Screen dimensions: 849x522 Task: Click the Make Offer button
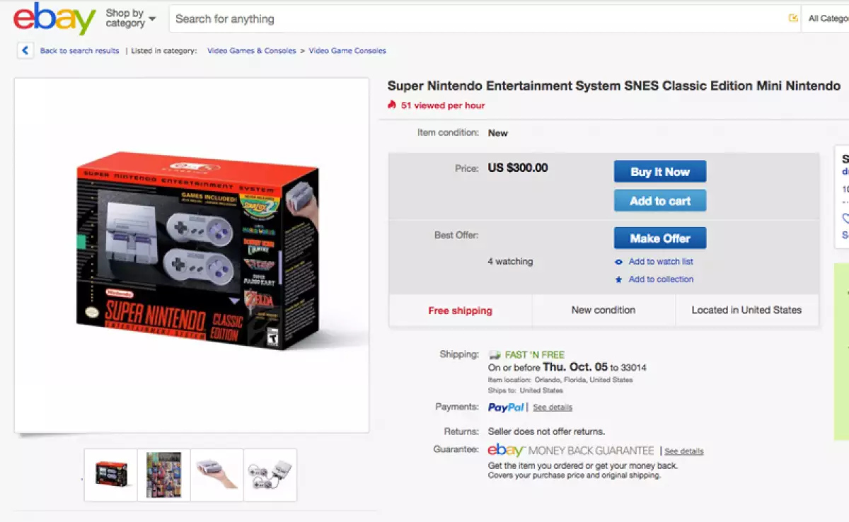(659, 238)
